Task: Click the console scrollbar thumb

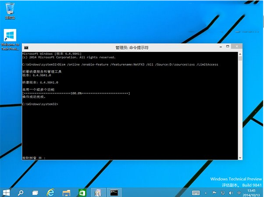Action: pos(240,59)
